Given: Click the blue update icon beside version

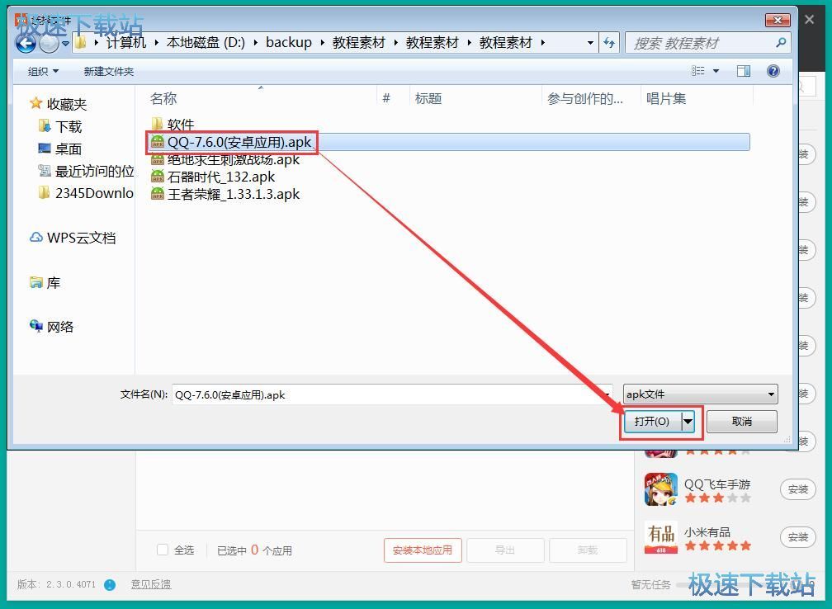Looking at the screenshot, I should pos(110,584).
